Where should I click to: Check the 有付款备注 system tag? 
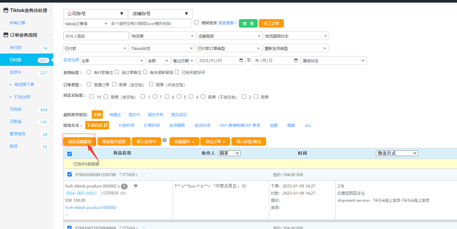click(89, 72)
